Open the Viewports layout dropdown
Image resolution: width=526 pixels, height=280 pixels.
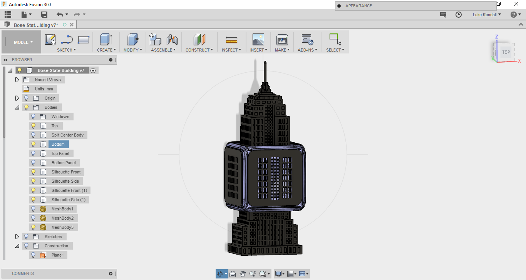point(303,274)
